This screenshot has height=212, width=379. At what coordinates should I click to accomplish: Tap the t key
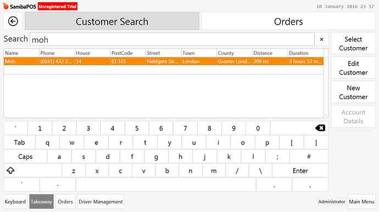(145, 142)
